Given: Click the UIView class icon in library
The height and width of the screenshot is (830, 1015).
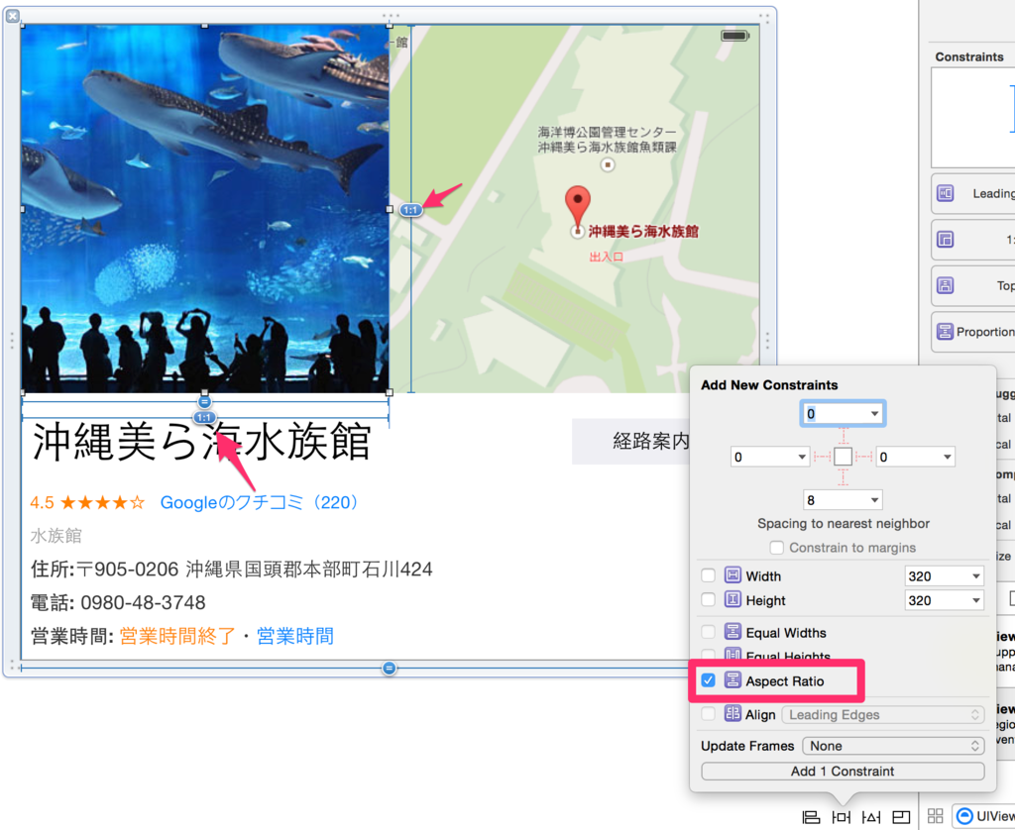Looking at the screenshot, I should coord(964,816).
